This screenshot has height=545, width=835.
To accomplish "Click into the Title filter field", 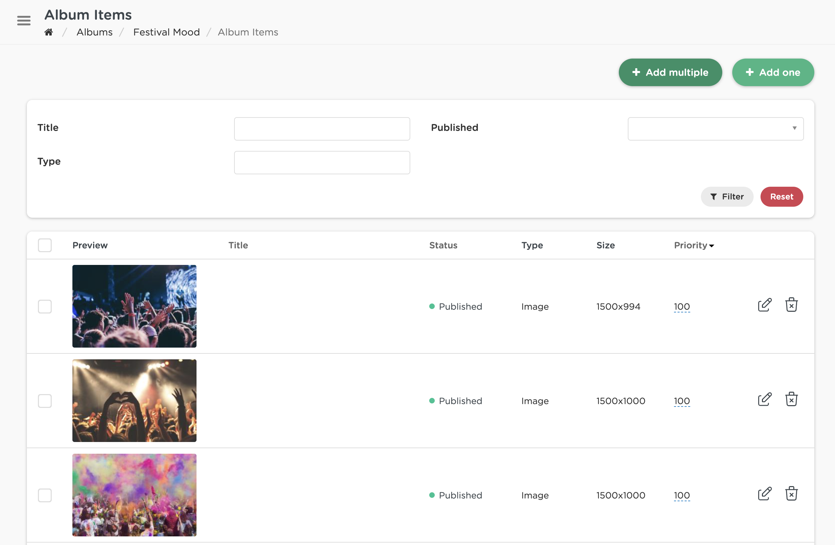I will 322,128.
